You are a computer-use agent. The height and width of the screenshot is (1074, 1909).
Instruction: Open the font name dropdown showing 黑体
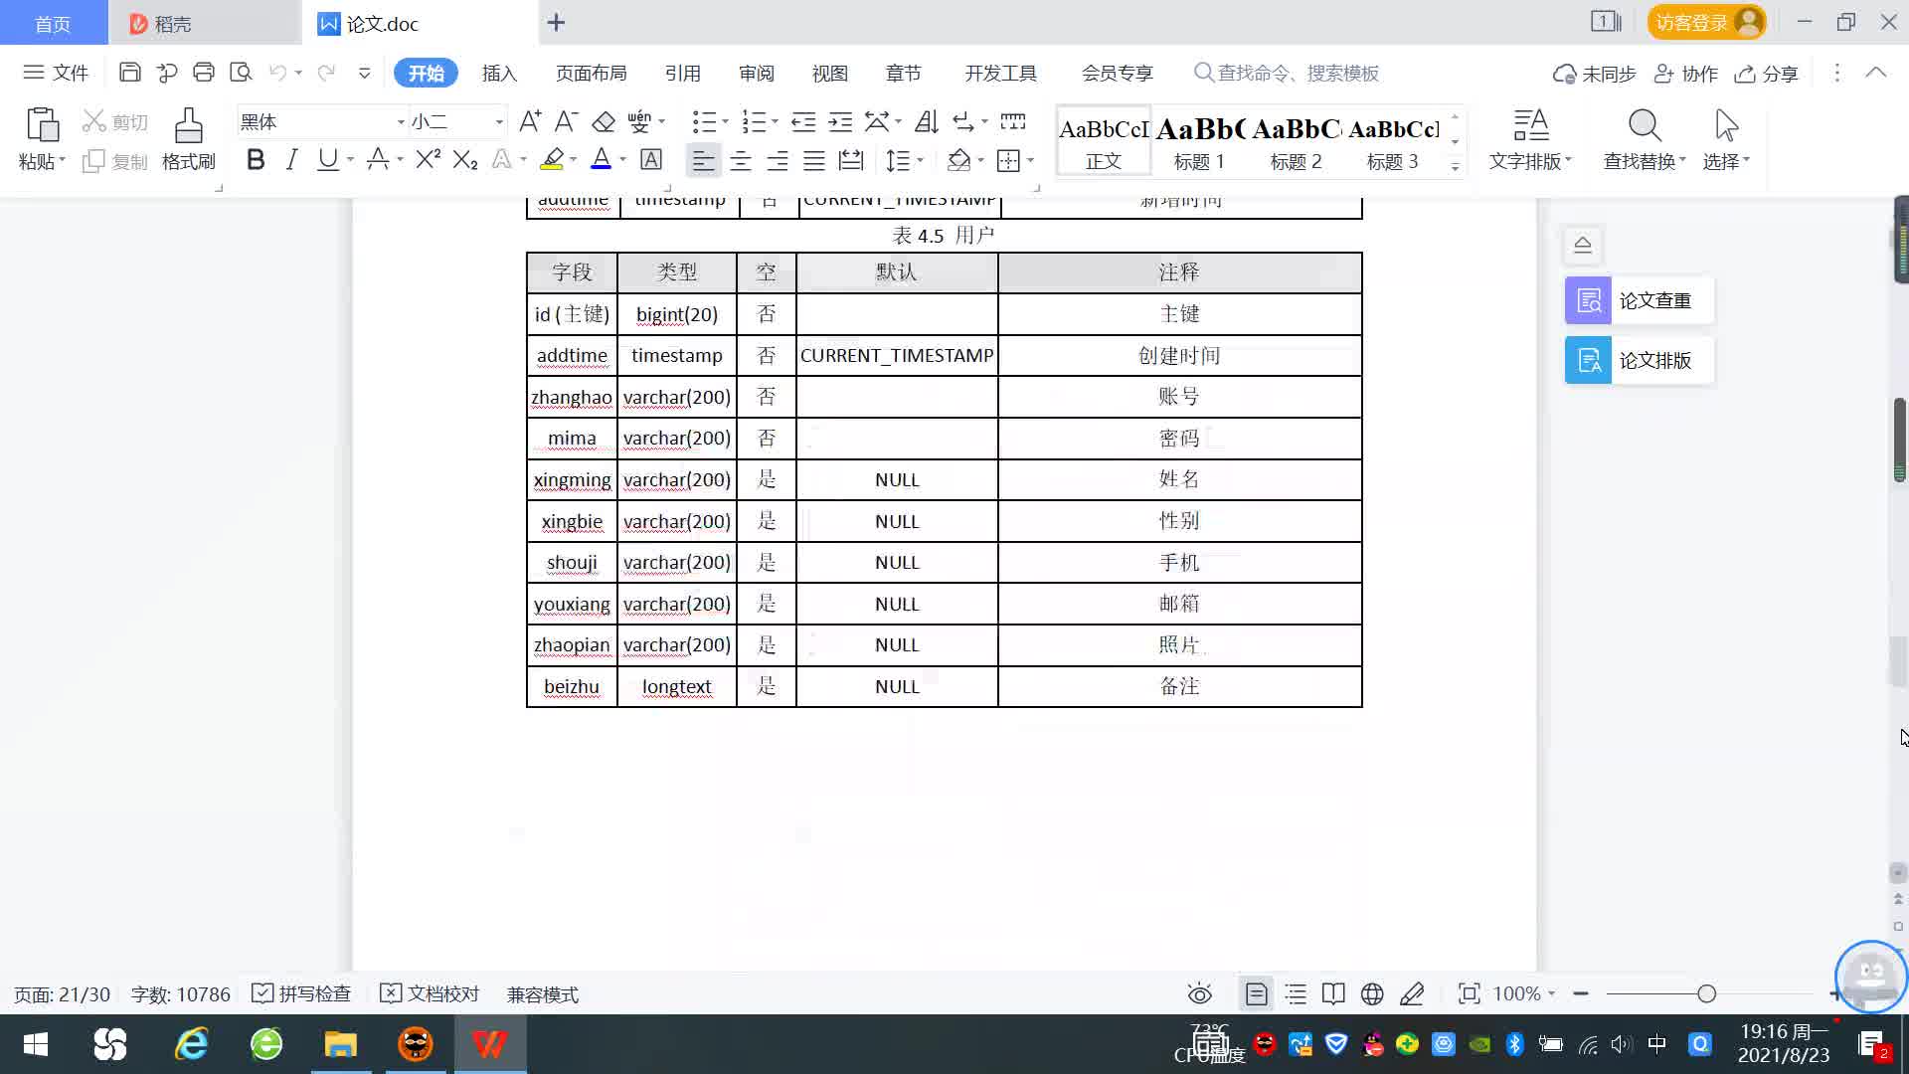pyautogui.click(x=401, y=121)
